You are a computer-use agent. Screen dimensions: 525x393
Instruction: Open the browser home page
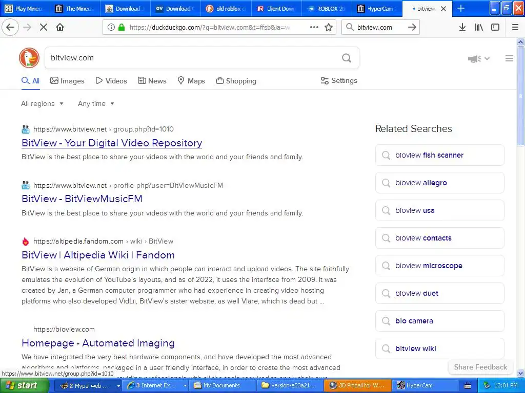[60, 27]
